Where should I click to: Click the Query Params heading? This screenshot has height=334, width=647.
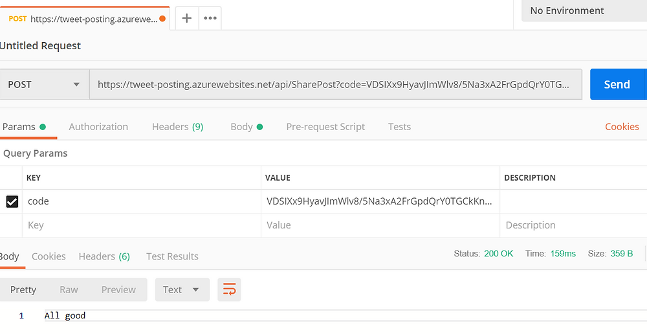pyautogui.click(x=35, y=153)
